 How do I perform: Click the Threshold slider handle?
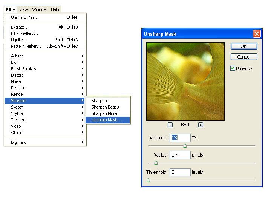point(148,180)
